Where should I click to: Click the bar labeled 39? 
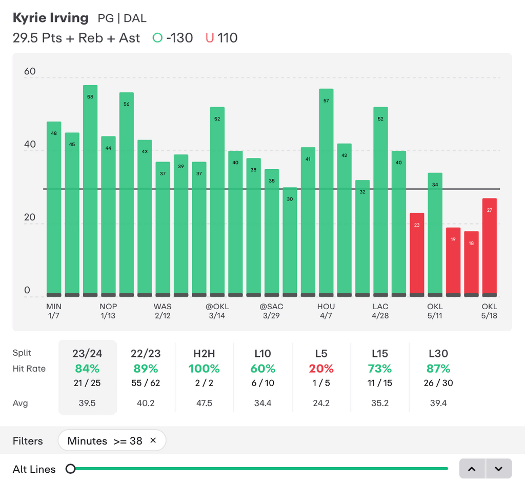tap(181, 226)
